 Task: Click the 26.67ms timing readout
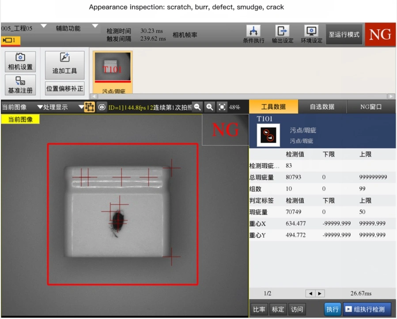pos(361,293)
